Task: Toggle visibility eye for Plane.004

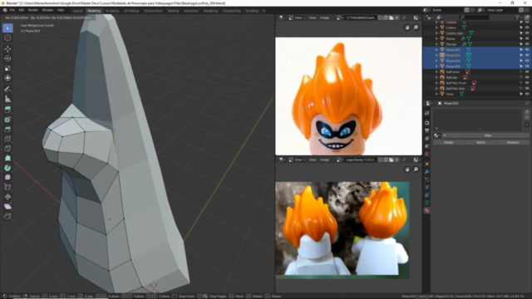Action: pyautogui.click(x=527, y=61)
